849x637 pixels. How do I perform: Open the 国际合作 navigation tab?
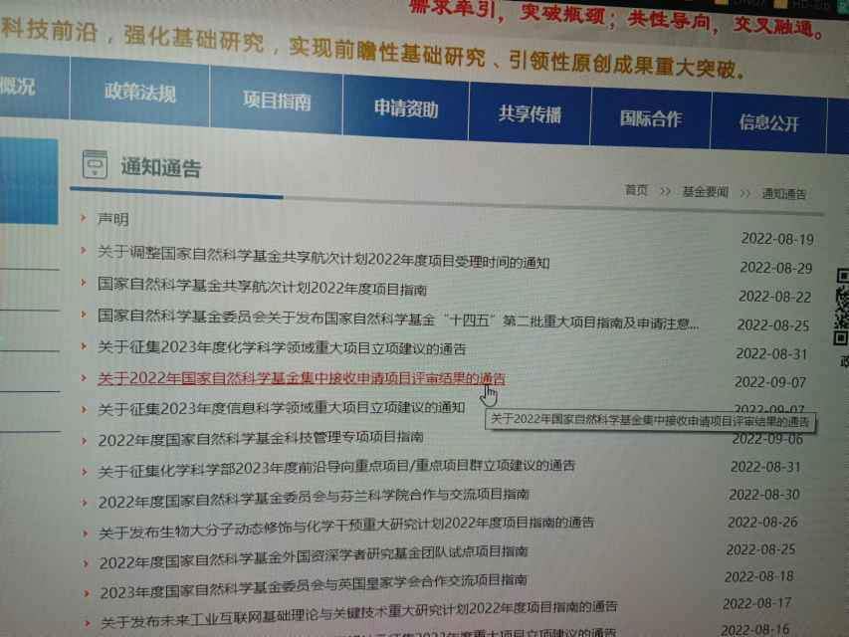click(650, 118)
